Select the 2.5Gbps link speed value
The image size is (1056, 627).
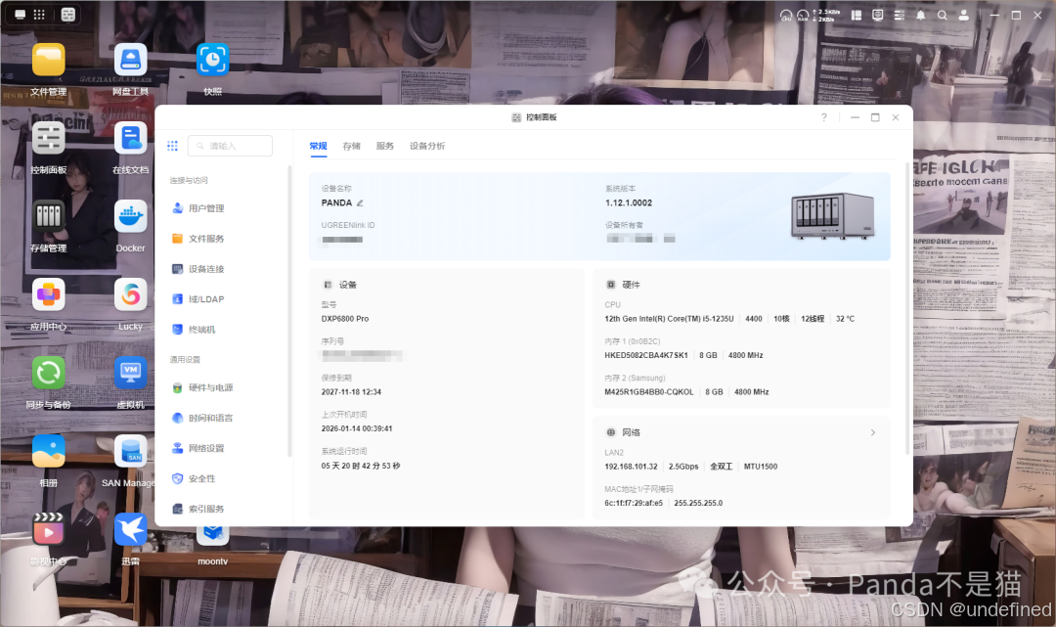coord(682,466)
